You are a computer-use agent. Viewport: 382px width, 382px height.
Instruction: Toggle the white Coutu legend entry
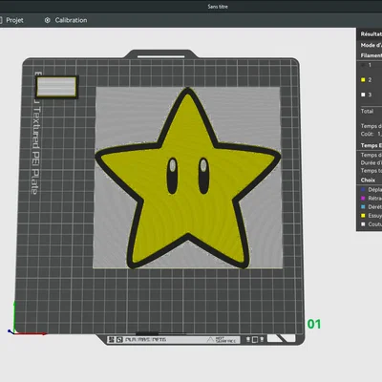pos(363,224)
